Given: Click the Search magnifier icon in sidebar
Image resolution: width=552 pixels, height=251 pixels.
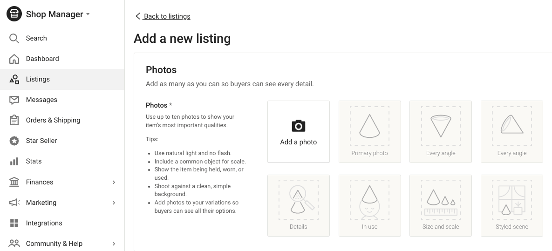Looking at the screenshot, I should pos(14,38).
